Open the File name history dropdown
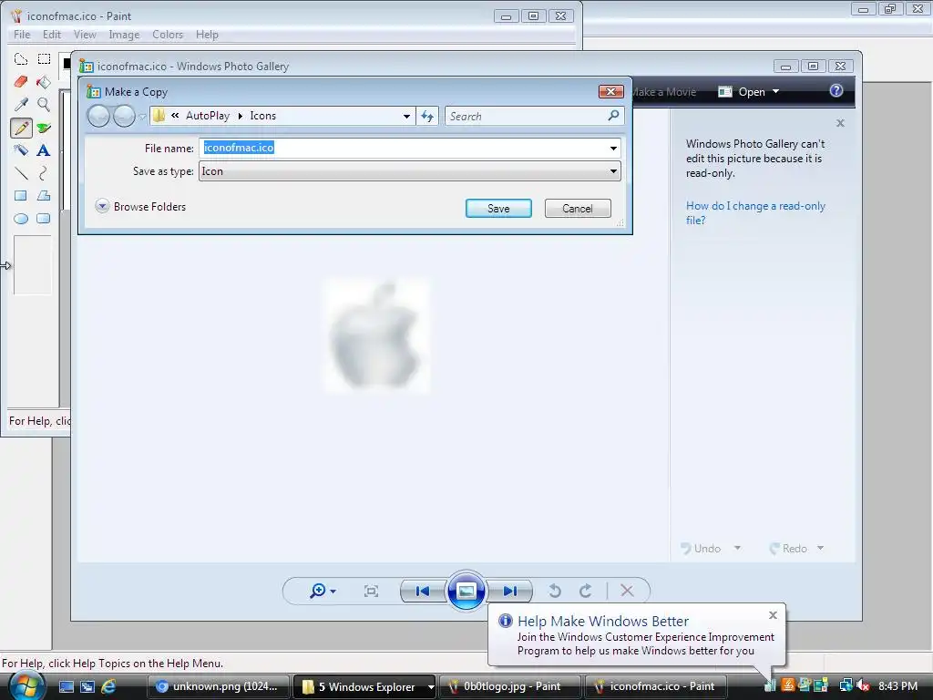 click(613, 149)
